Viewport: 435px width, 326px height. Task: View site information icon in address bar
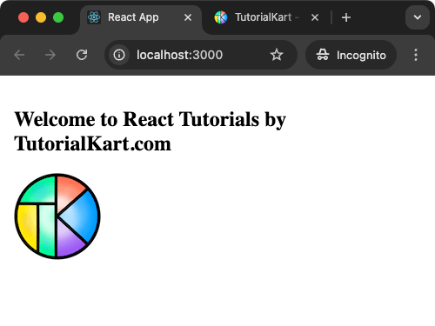pos(119,55)
